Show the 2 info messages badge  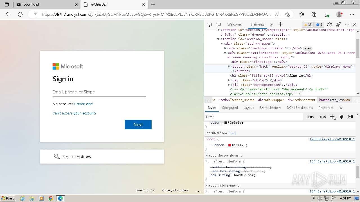coord(319,24)
